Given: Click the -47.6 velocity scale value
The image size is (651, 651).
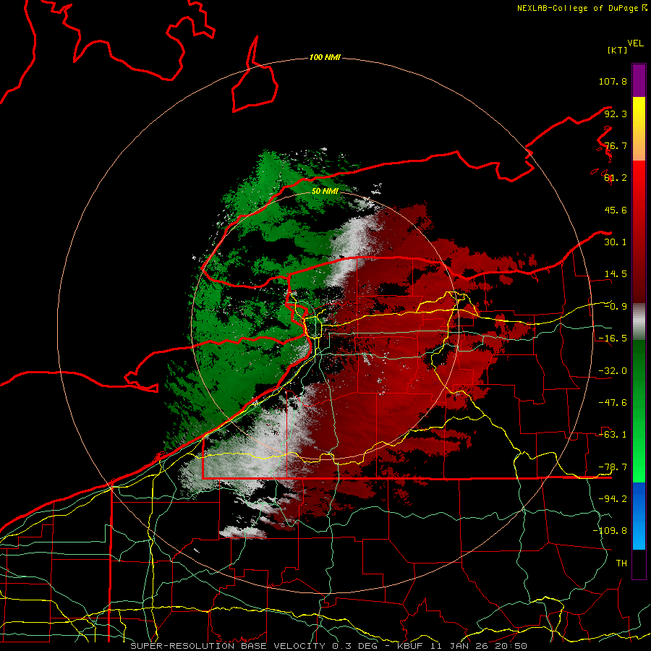Looking at the screenshot, I should point(613,403).
